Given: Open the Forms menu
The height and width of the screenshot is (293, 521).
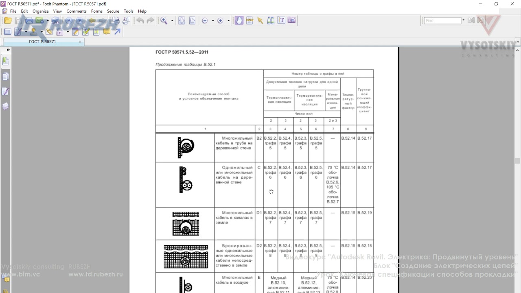Looking at the screenshot, I should 97,11.
